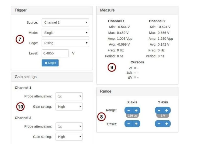Screen dimensions: 204x144
Task: Select Channel 1 Amp value 1.003 Vpp
Action: 124,39
